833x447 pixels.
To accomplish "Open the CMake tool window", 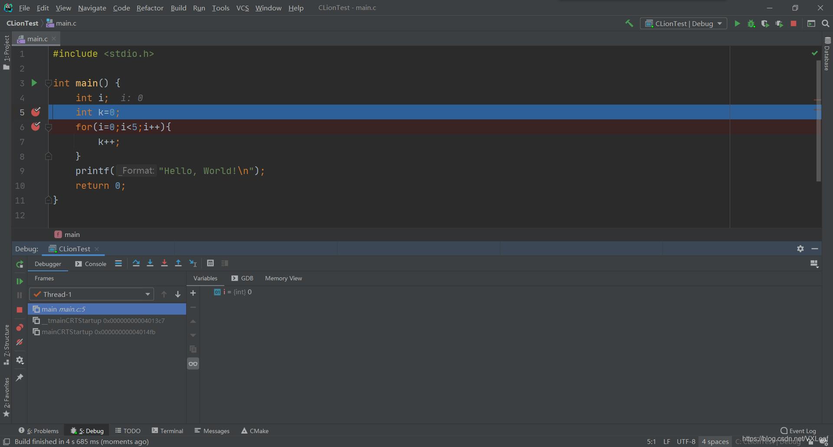I will [x=255, y=431].
